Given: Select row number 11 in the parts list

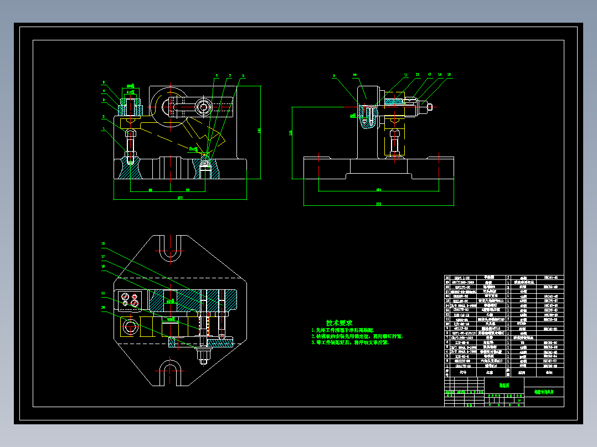Looking at the screenshot, I should coord(504,319).
